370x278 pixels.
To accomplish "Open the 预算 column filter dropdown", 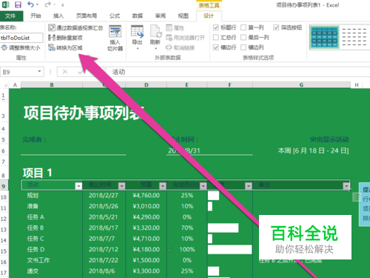I will pos(163,186).
